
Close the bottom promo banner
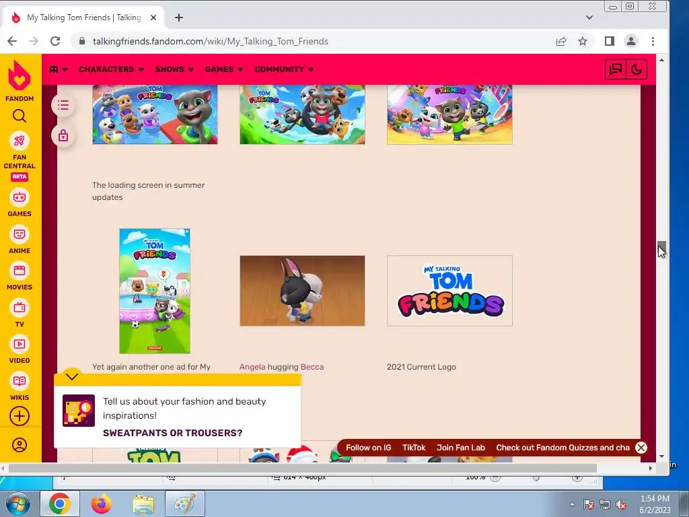(x=641, y=448)
